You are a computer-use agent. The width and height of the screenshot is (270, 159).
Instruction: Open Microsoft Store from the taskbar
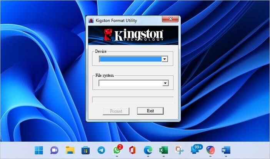(x=85, y=150)
